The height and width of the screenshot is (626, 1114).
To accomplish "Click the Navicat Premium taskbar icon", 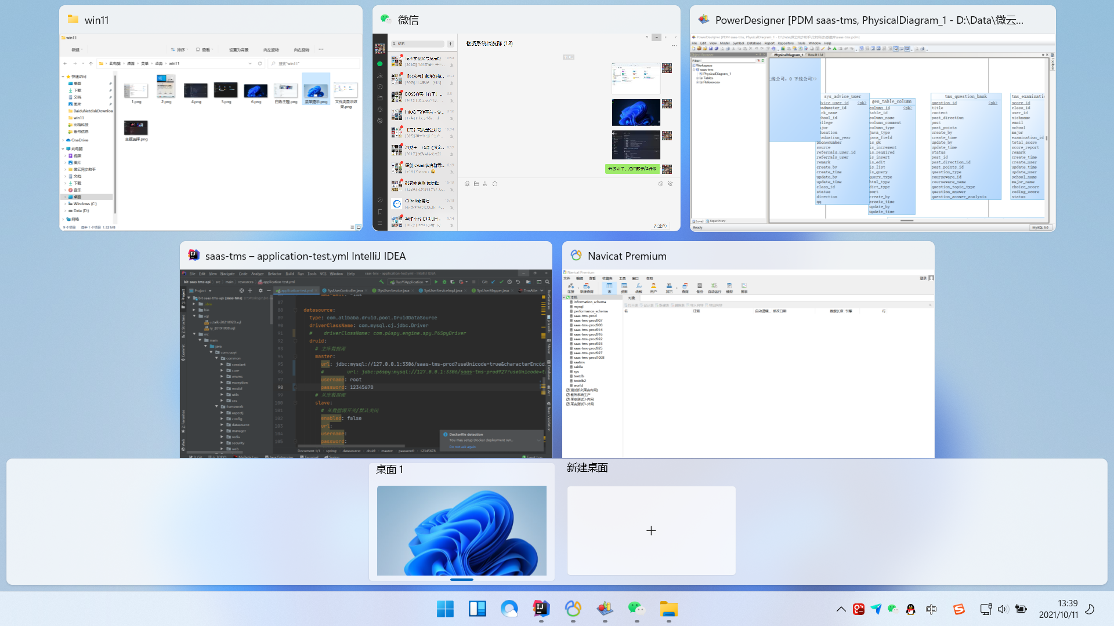I will click(573, 609).
